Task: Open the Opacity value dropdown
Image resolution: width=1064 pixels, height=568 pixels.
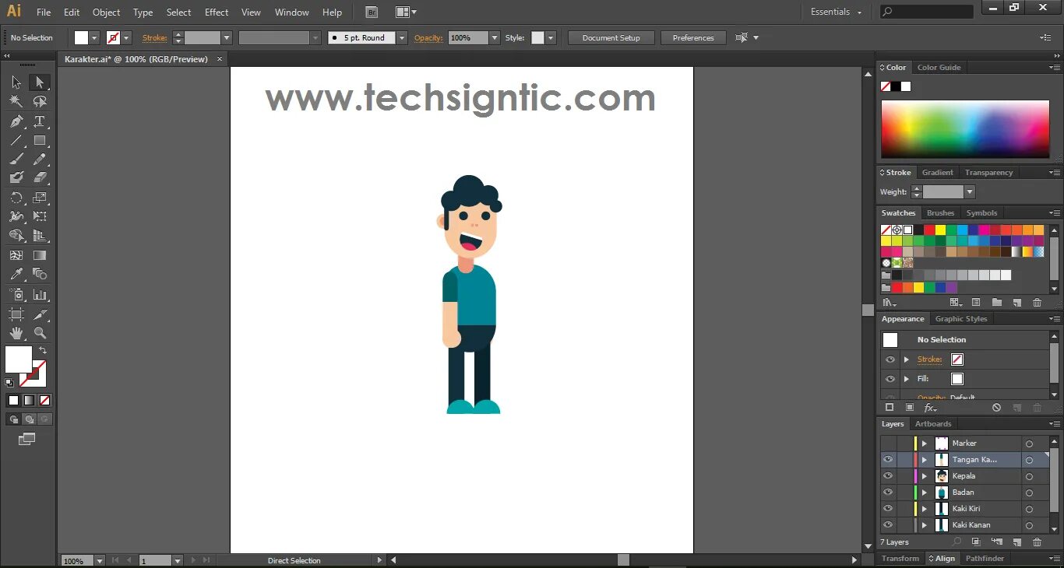Action: tap(495, 37)
